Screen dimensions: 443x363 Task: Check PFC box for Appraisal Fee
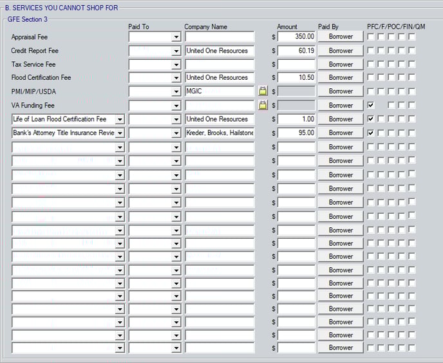[x=371, y=37]
